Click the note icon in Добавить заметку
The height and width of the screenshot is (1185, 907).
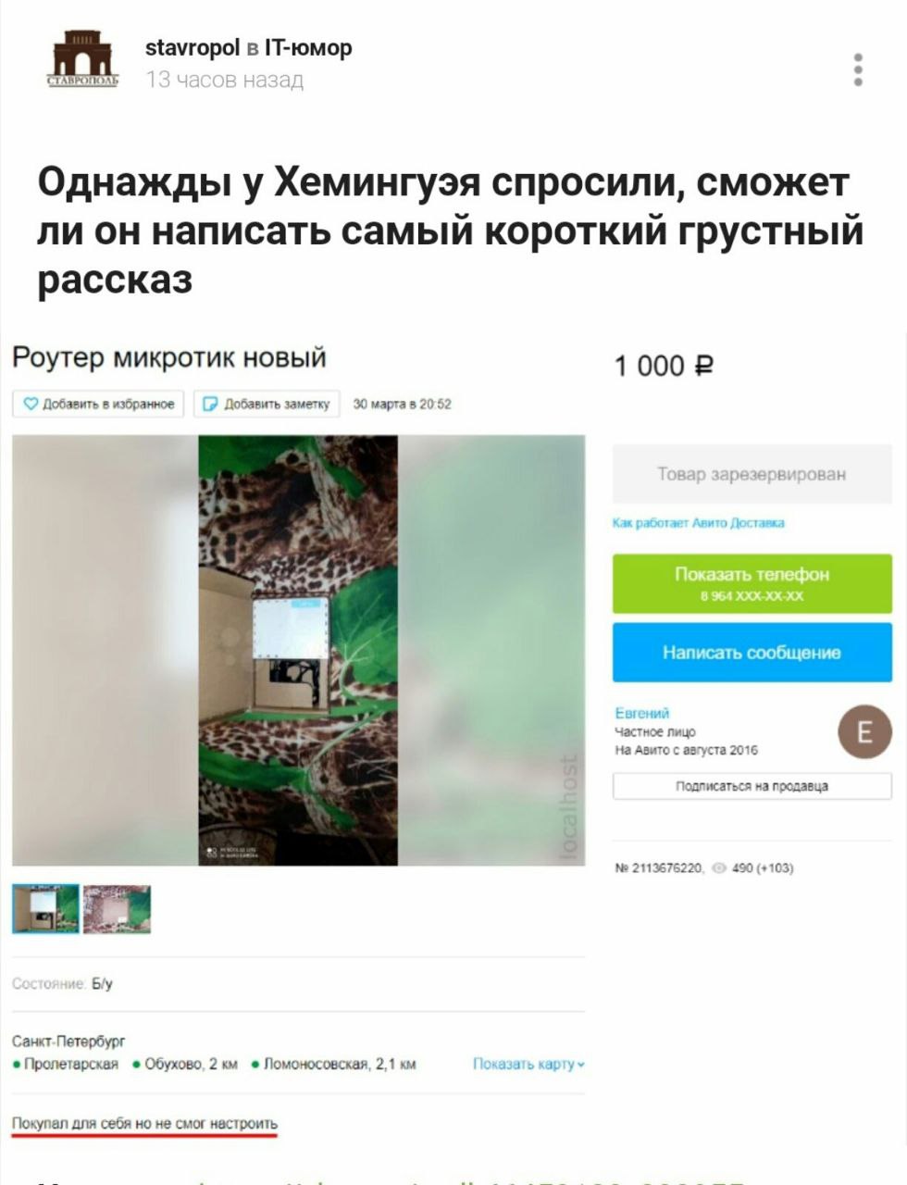point(210,404)
